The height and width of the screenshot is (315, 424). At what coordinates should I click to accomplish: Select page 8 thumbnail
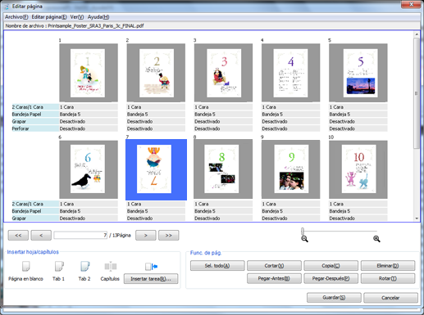pyautogui.click(x=223, y=169)
